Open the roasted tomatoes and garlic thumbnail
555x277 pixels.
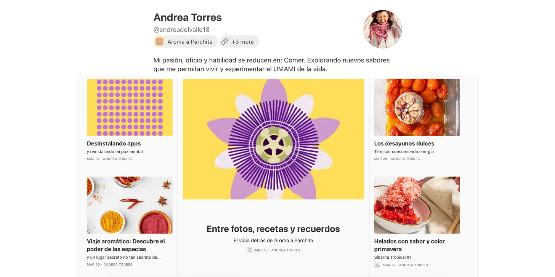coord(417,107)
